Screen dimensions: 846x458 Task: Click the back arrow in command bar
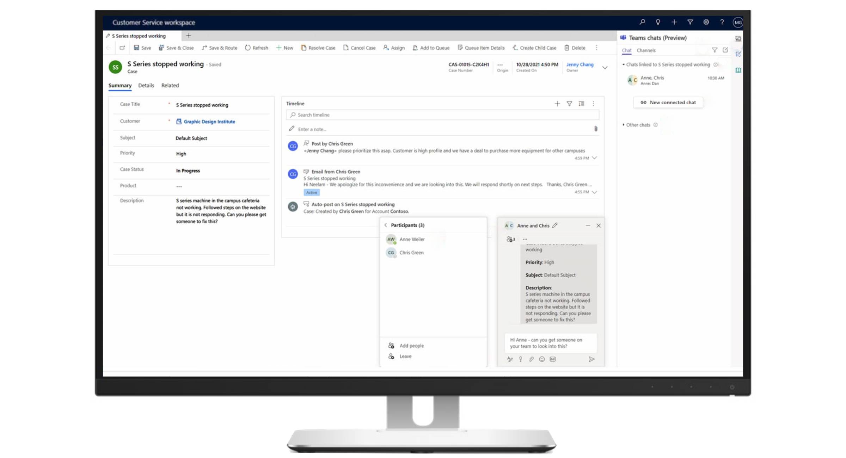(109, 48)
